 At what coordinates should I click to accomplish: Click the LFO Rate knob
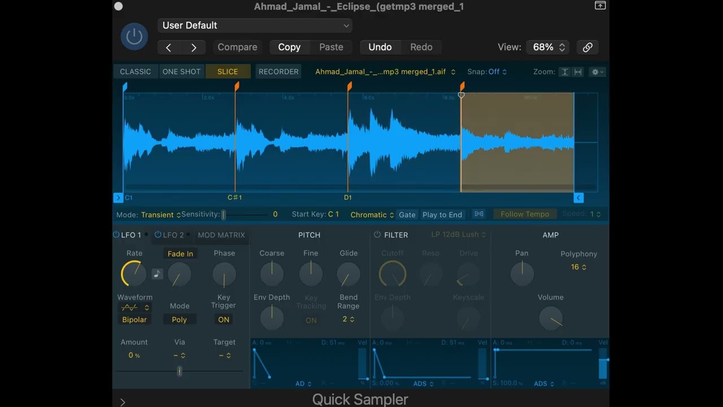pyautogui.click(x=134, y=274)
